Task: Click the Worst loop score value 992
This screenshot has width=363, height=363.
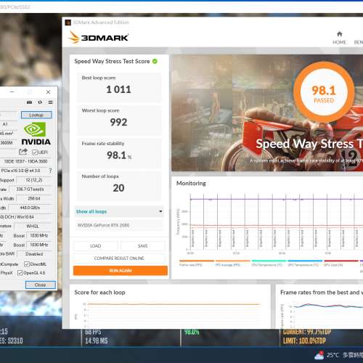Action: [118, 122]
